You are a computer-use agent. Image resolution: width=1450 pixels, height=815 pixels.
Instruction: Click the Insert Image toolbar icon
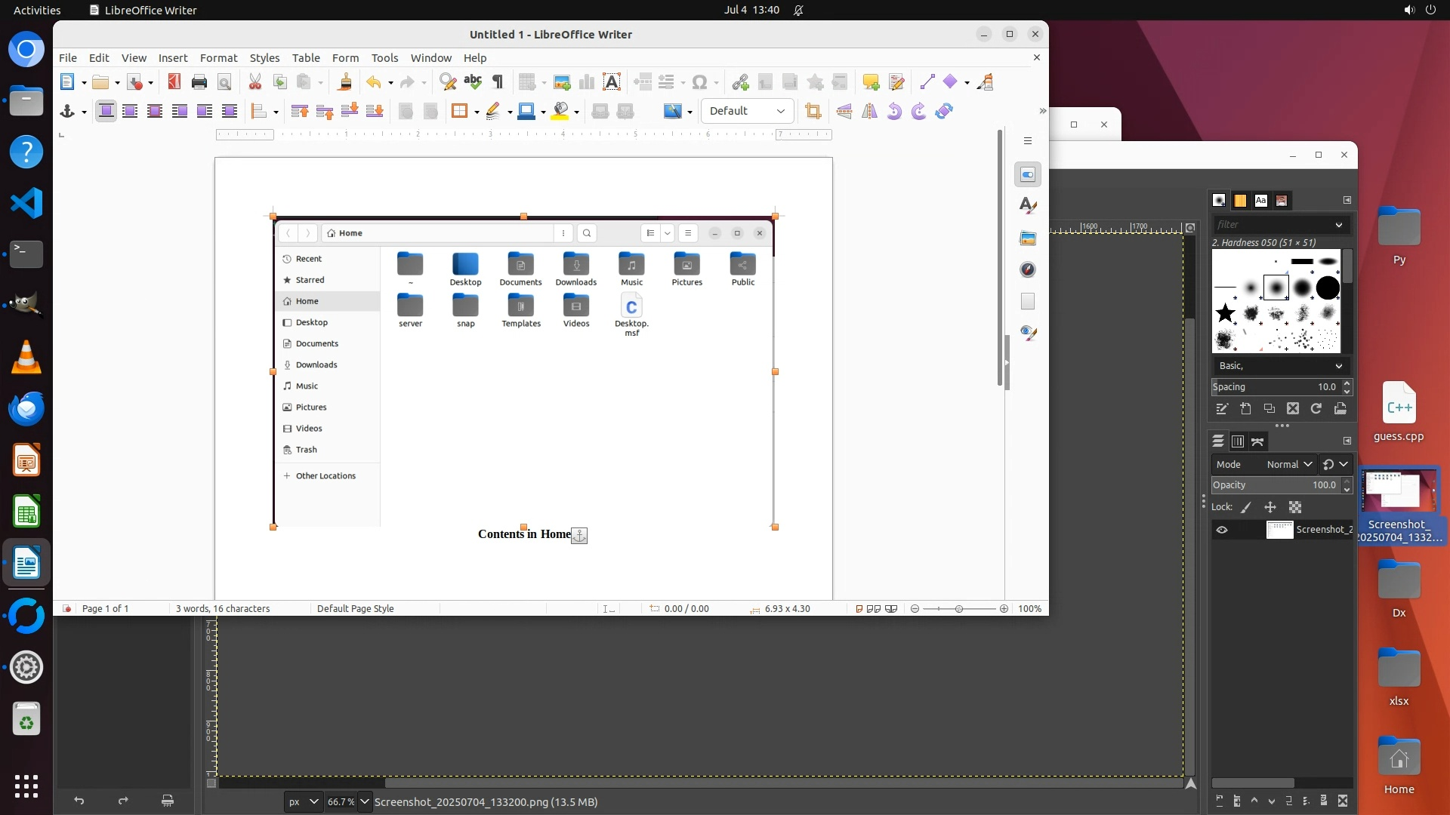tap(562, 82)
